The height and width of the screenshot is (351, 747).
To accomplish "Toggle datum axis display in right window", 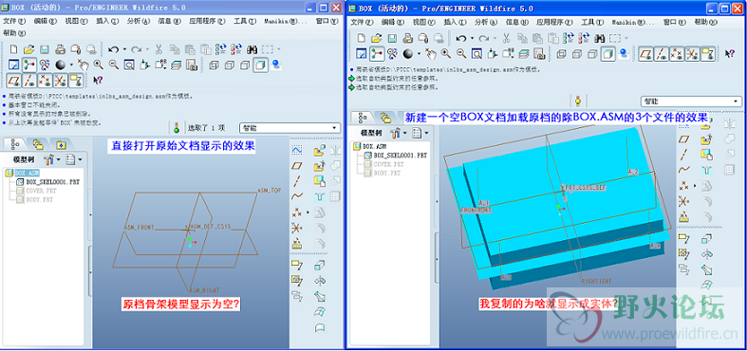I will [x=661, y=54].
